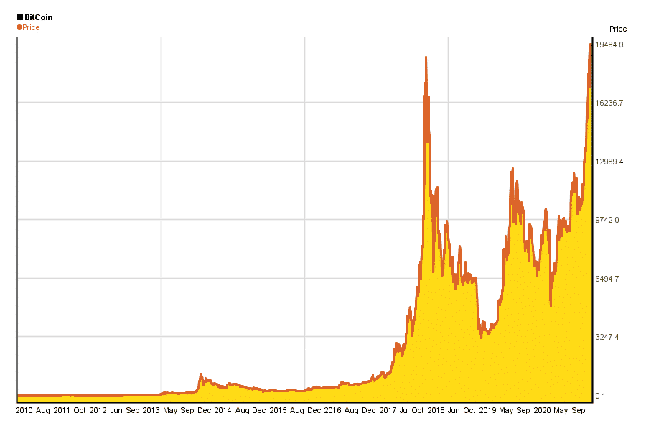Screen dimensions: 646x431
Task: Click the 2011 year label on time axis
Action: tap(62, 410)
